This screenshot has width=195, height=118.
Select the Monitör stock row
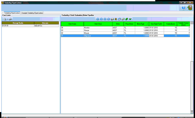[x=125, y=28]
